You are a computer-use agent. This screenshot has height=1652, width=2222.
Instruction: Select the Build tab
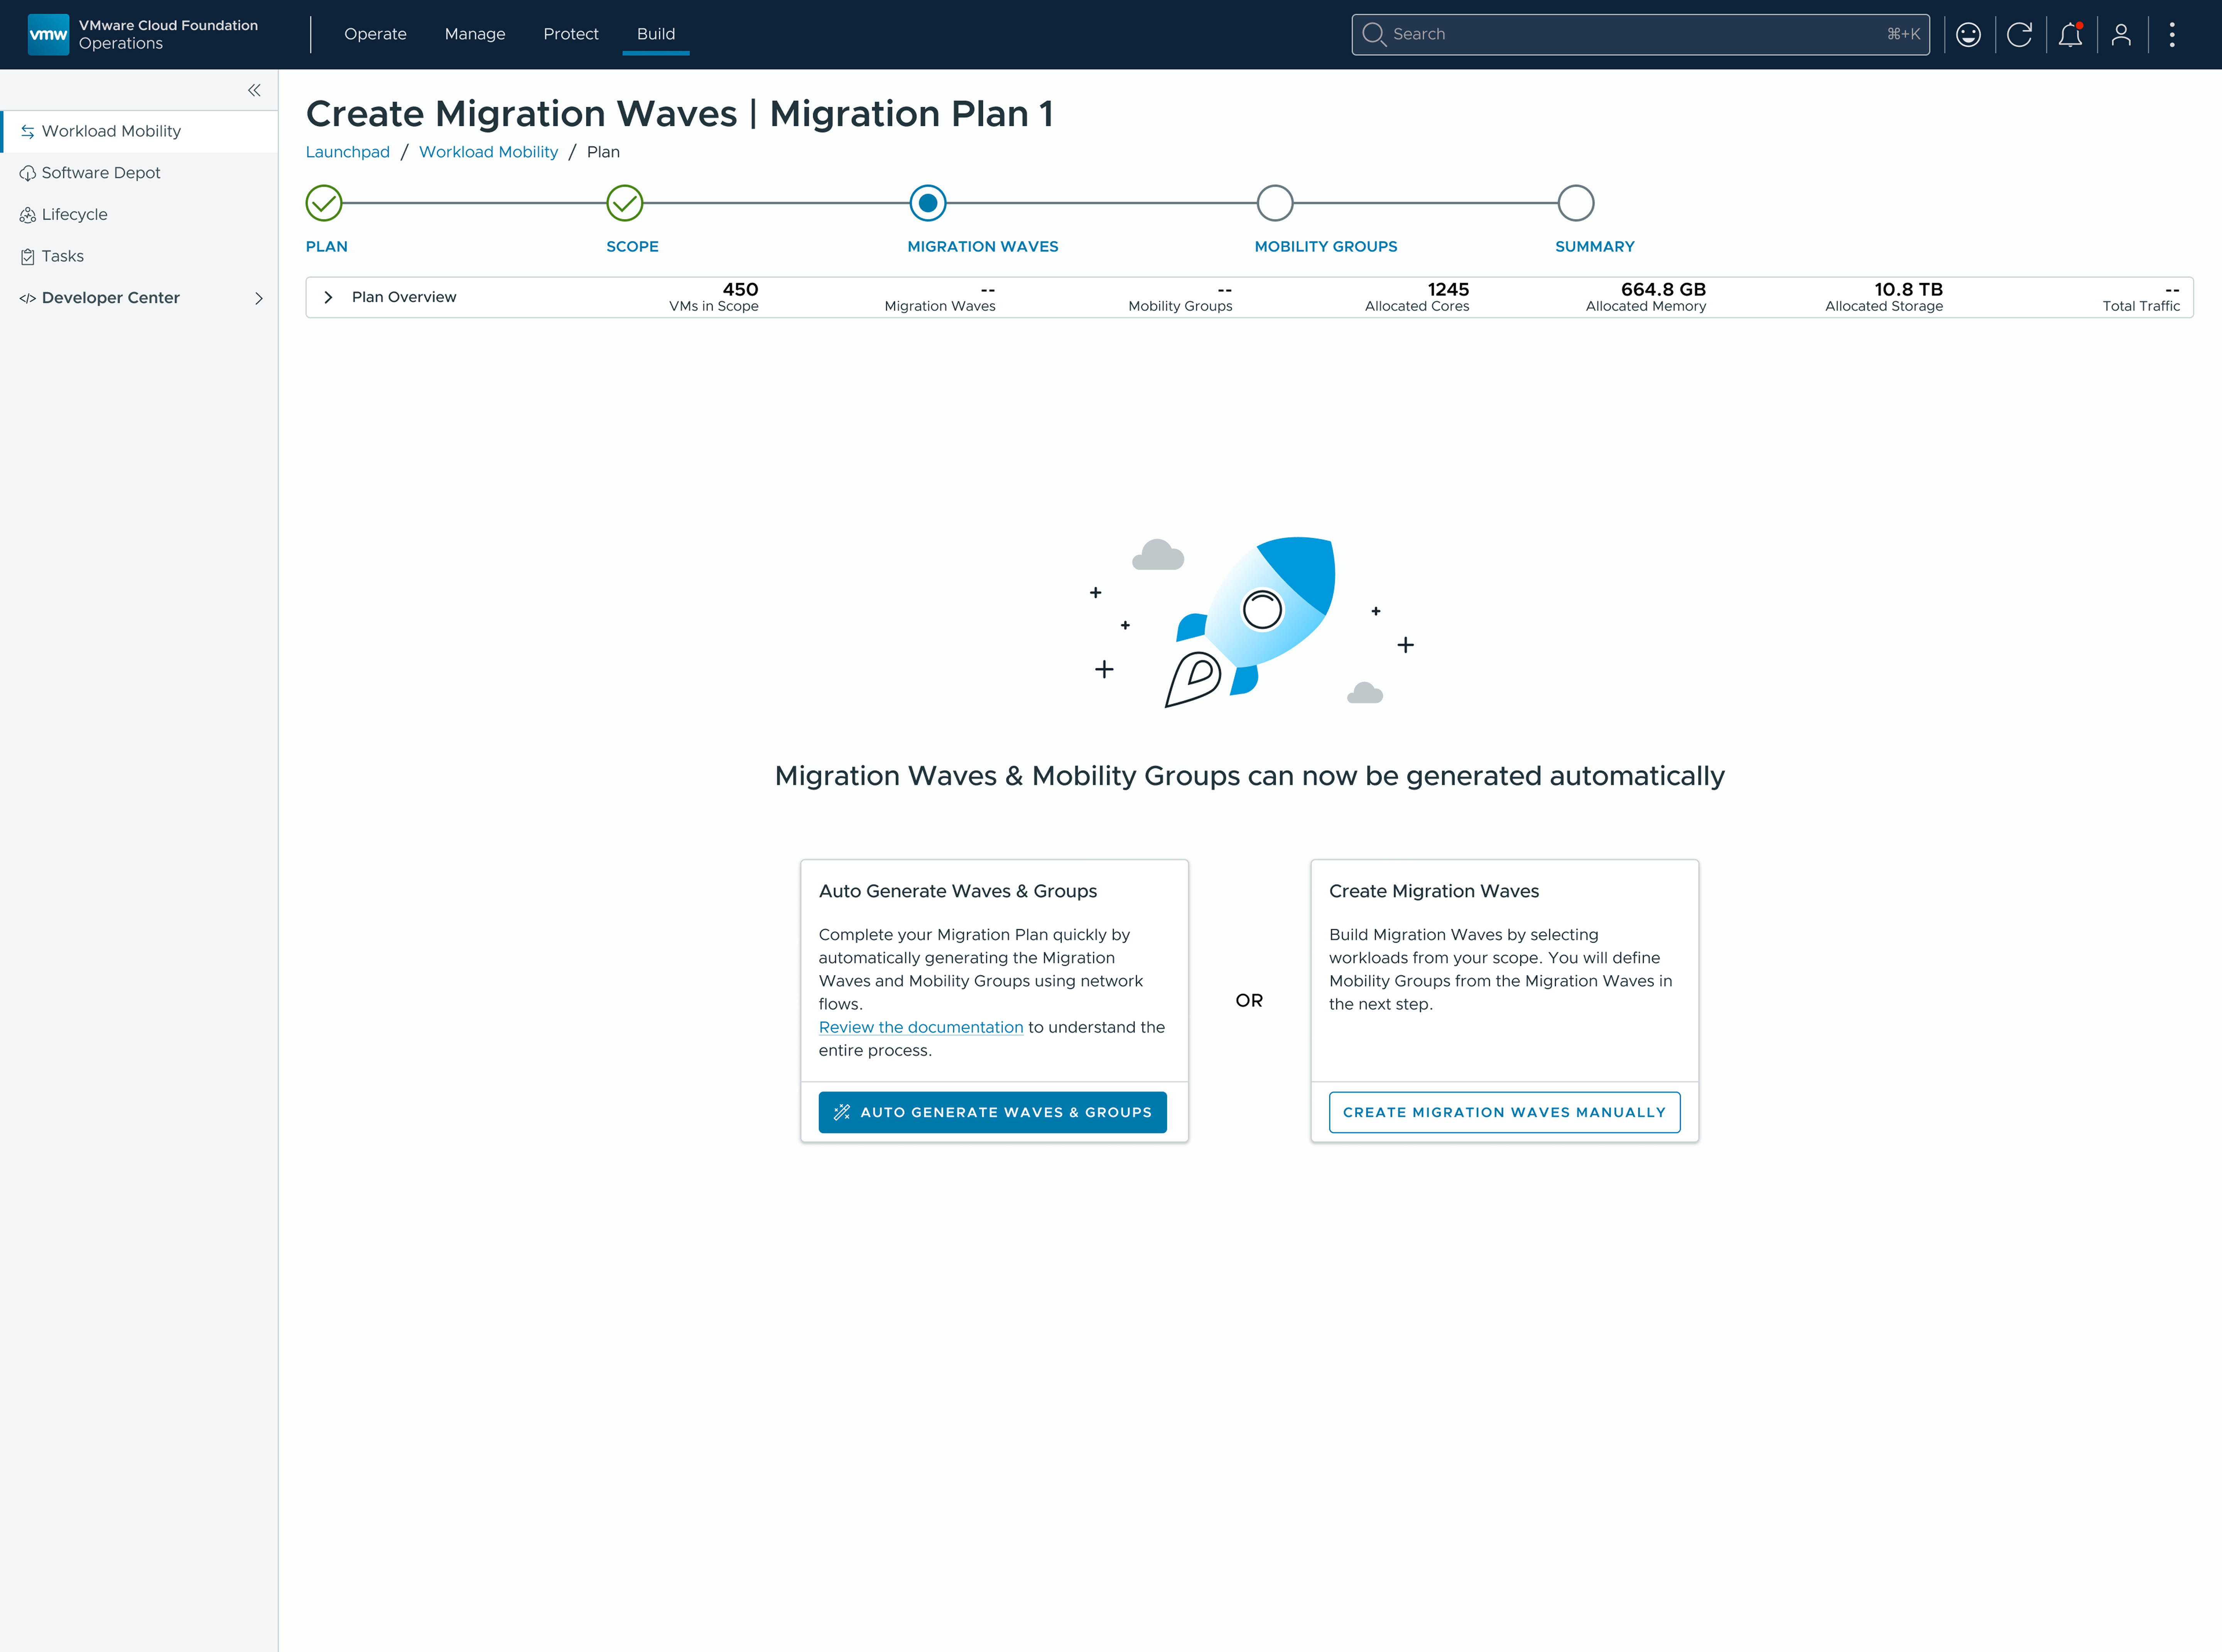656,34
